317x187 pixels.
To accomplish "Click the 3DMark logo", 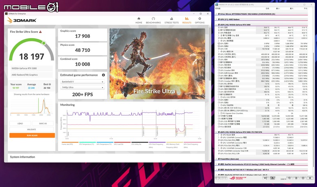I will click(22, 20).
